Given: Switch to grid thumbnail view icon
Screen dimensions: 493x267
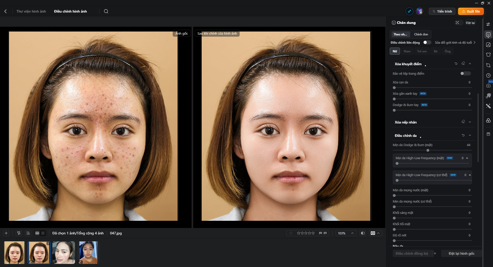Looking at the screenshot, I should click(x=43, y=233).
